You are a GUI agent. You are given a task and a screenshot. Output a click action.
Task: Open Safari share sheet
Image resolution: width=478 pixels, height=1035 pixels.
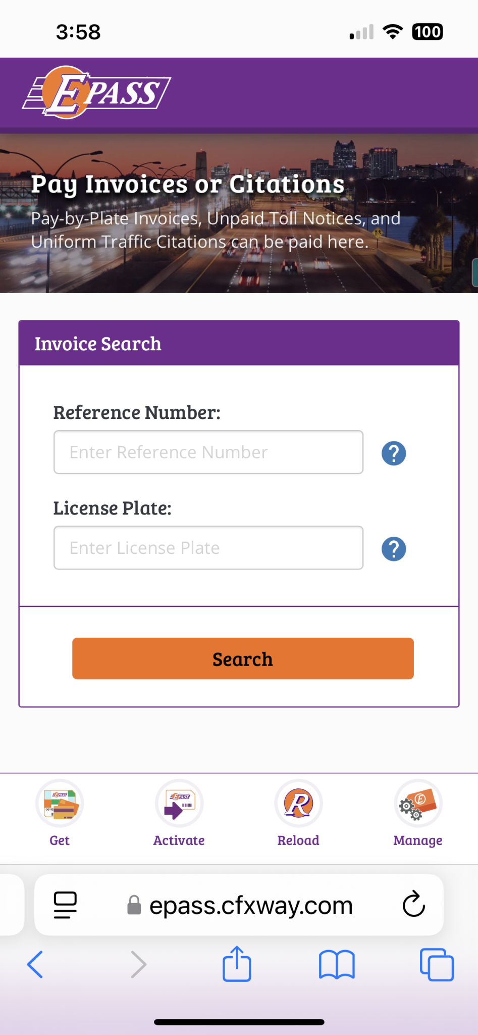click(237, 964)
